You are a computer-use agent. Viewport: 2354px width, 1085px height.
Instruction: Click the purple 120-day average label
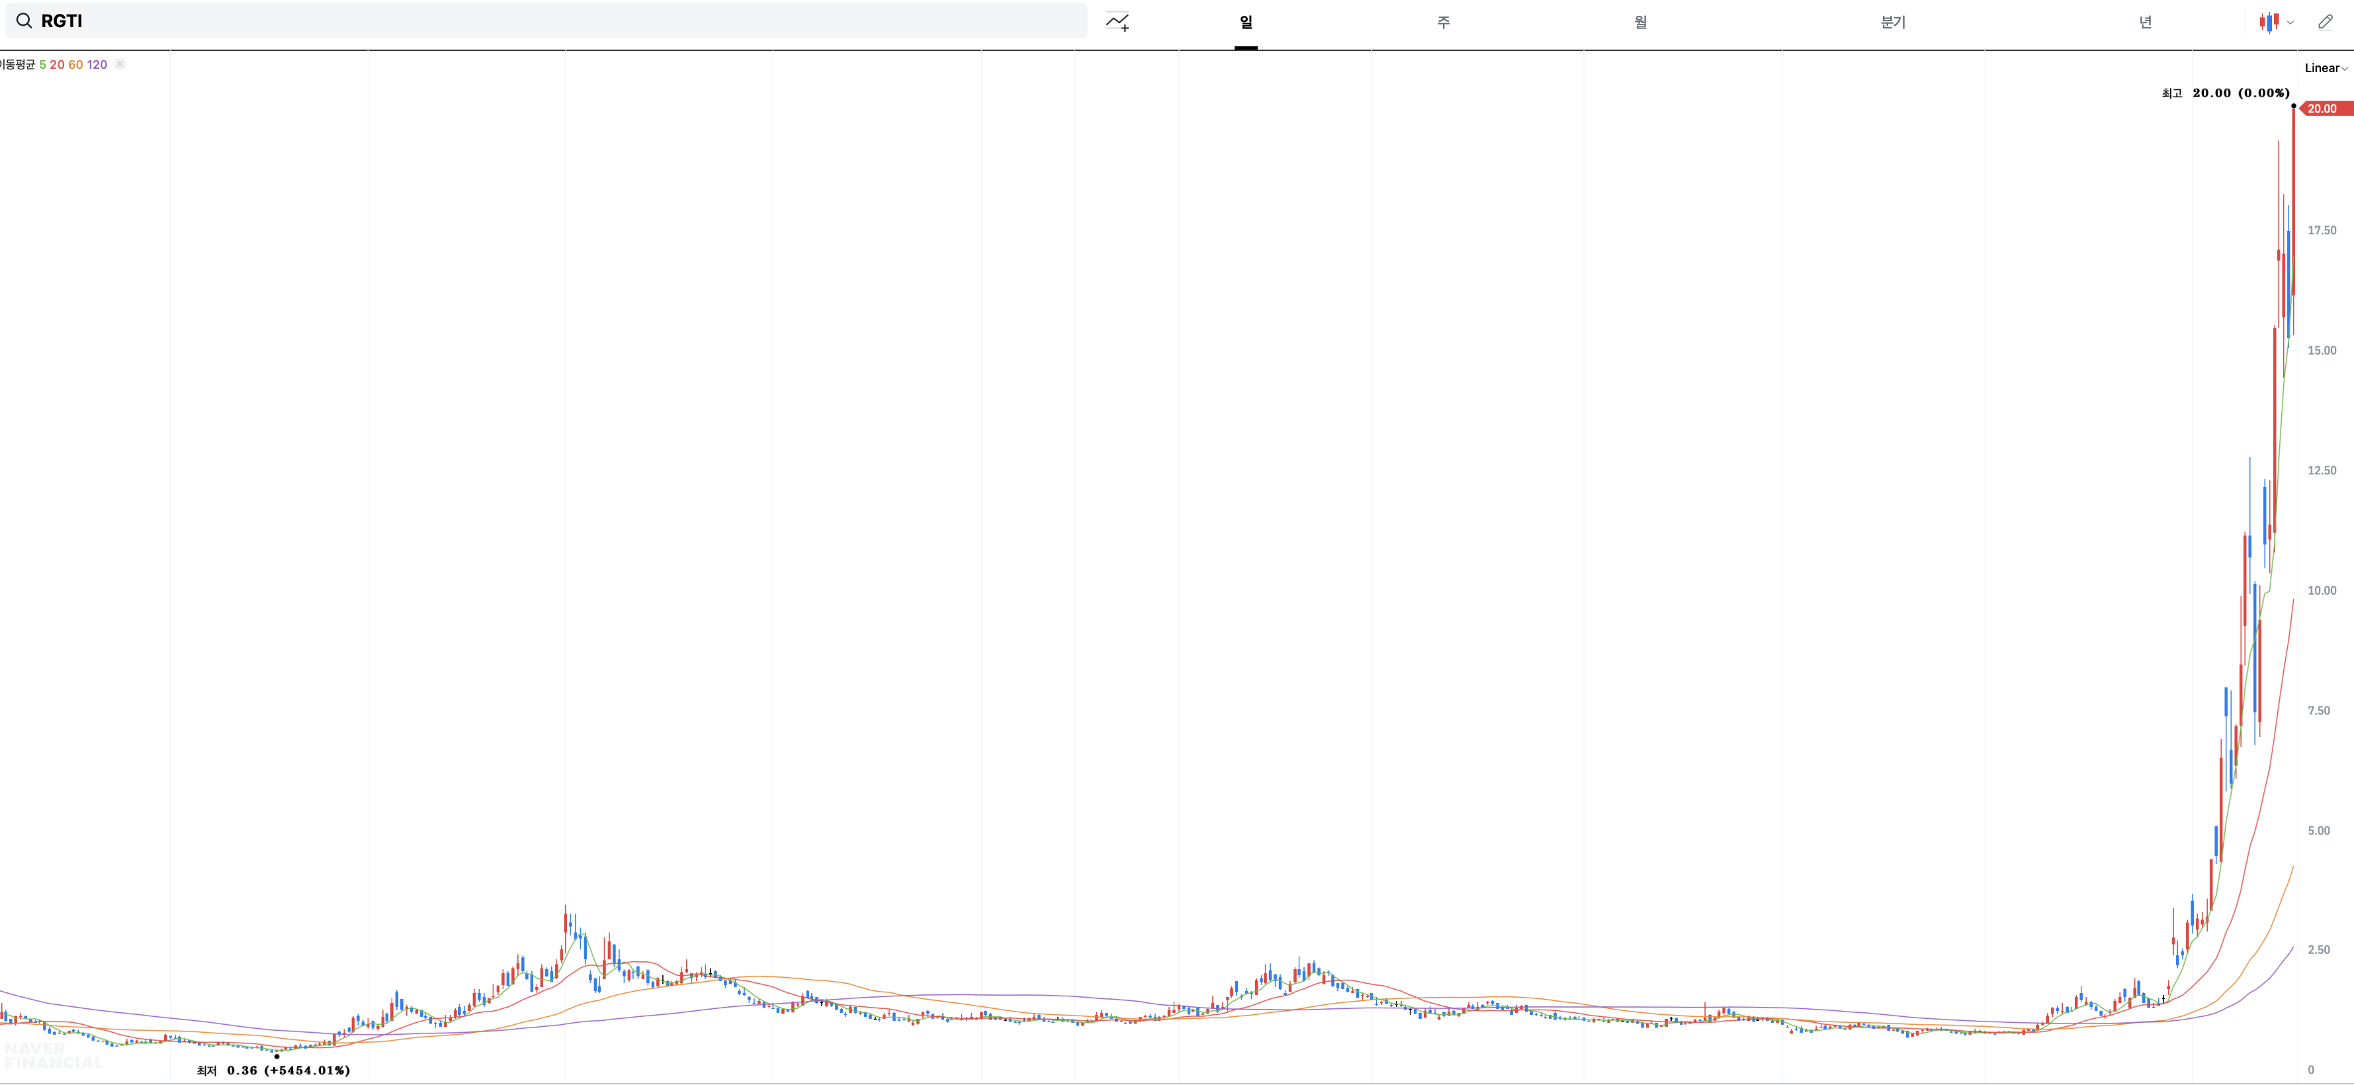97,64
